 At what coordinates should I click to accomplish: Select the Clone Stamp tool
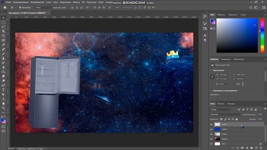click(x=3, y=58)
